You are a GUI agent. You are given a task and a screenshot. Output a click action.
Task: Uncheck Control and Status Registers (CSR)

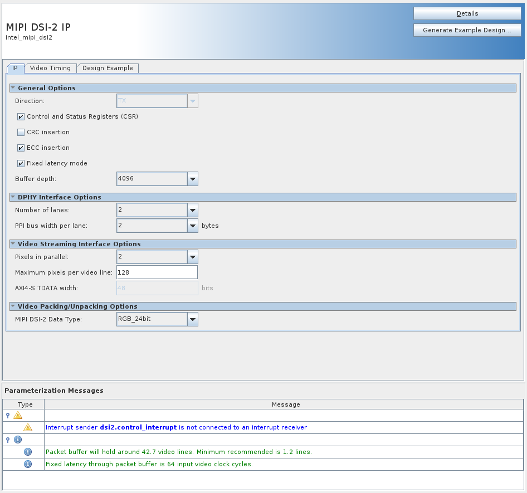coord(21,116)
